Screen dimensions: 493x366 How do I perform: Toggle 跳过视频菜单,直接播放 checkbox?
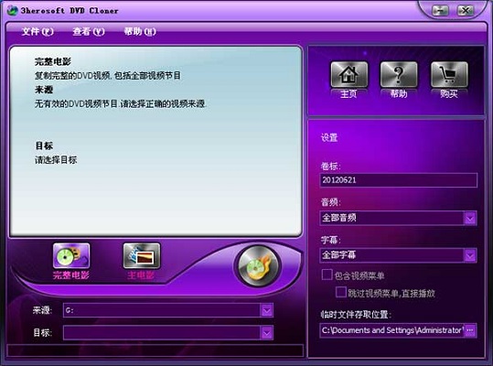tap(341, 292)
